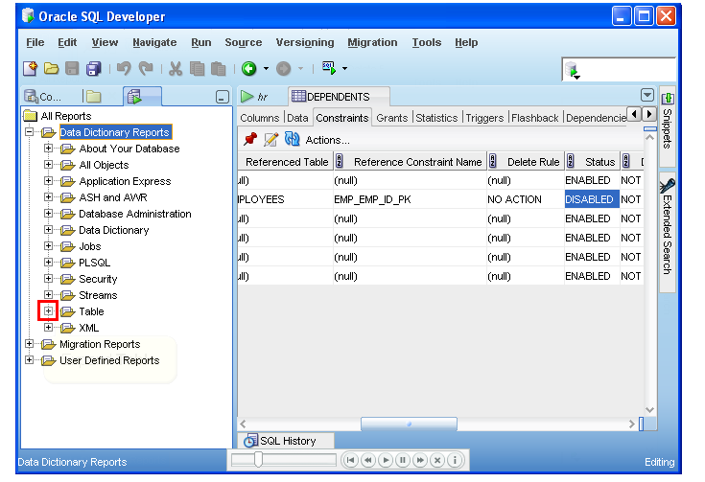Click the Redo toolbar icon
The image size is (705, 482).
[x=146, y=69]
